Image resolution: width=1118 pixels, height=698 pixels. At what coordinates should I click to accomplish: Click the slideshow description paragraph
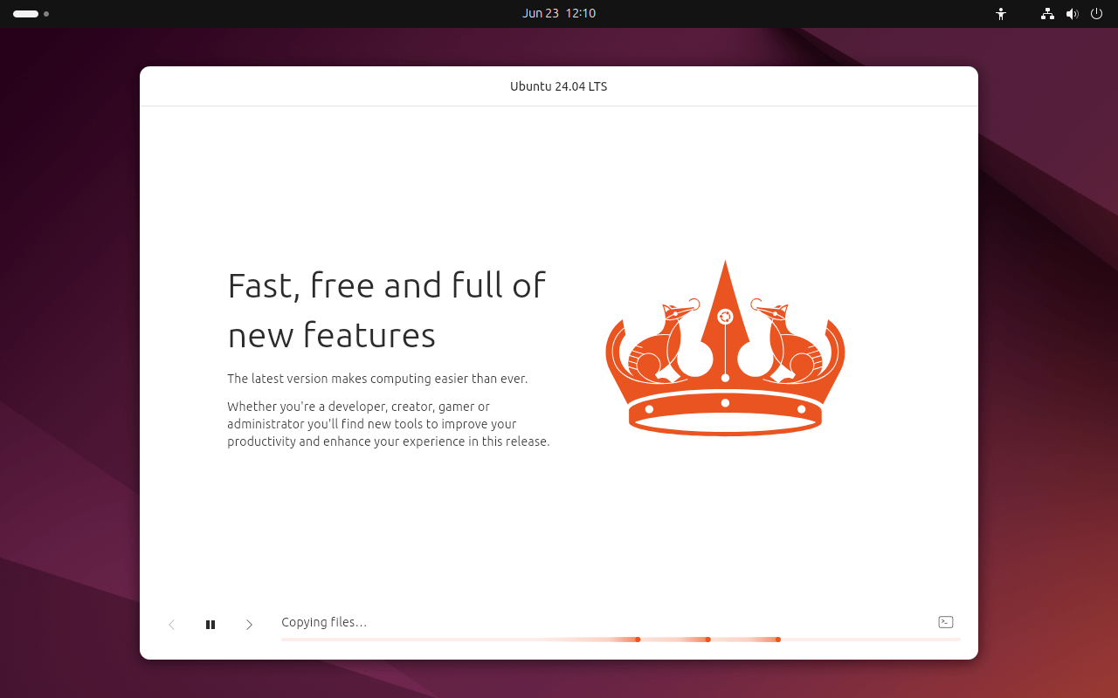pos(389,423)
